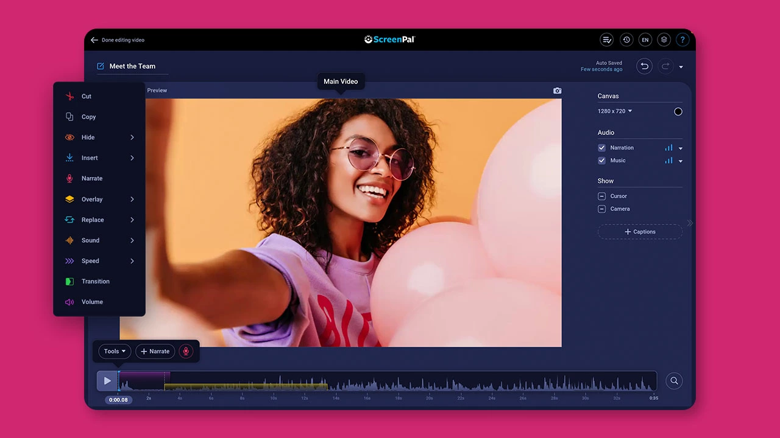The width and height of the screenshot is (780, 438).
Task: Open the Narrate microphone recorder
Action: click(186, 351)
